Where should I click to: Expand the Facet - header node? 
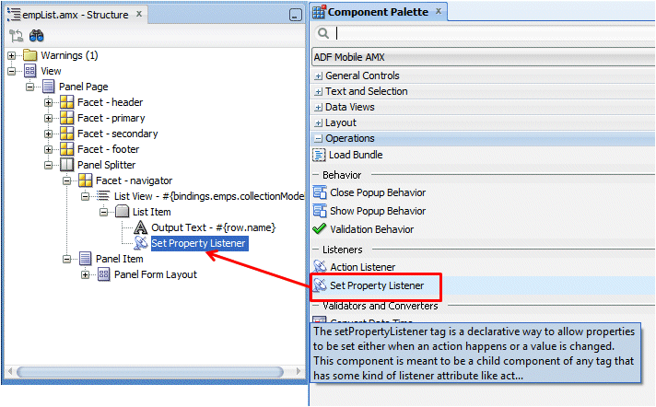point(49,102)
